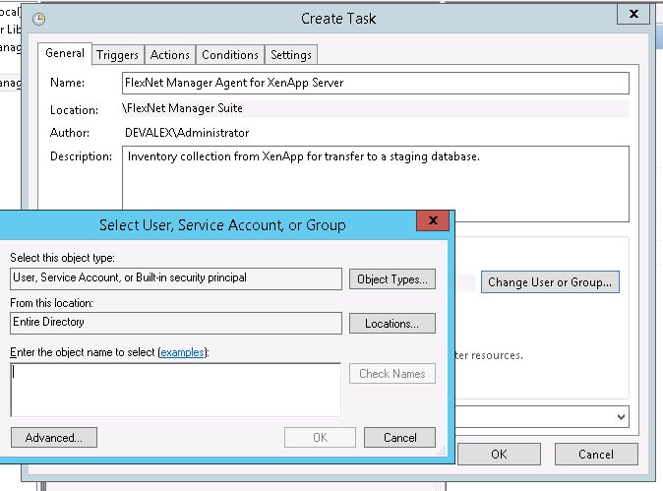Open the examples link
The width and height of the screenshot is (663, 491).
(184, 352)
